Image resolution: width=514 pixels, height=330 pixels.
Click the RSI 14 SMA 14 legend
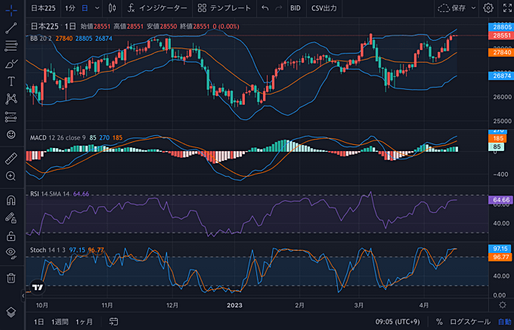(50, 194)
